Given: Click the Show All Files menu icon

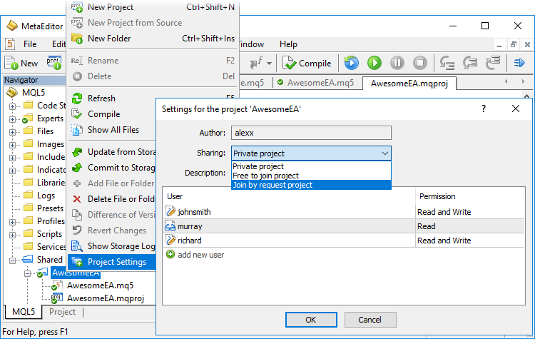Looking at the screenshot, I should point(78,130).
